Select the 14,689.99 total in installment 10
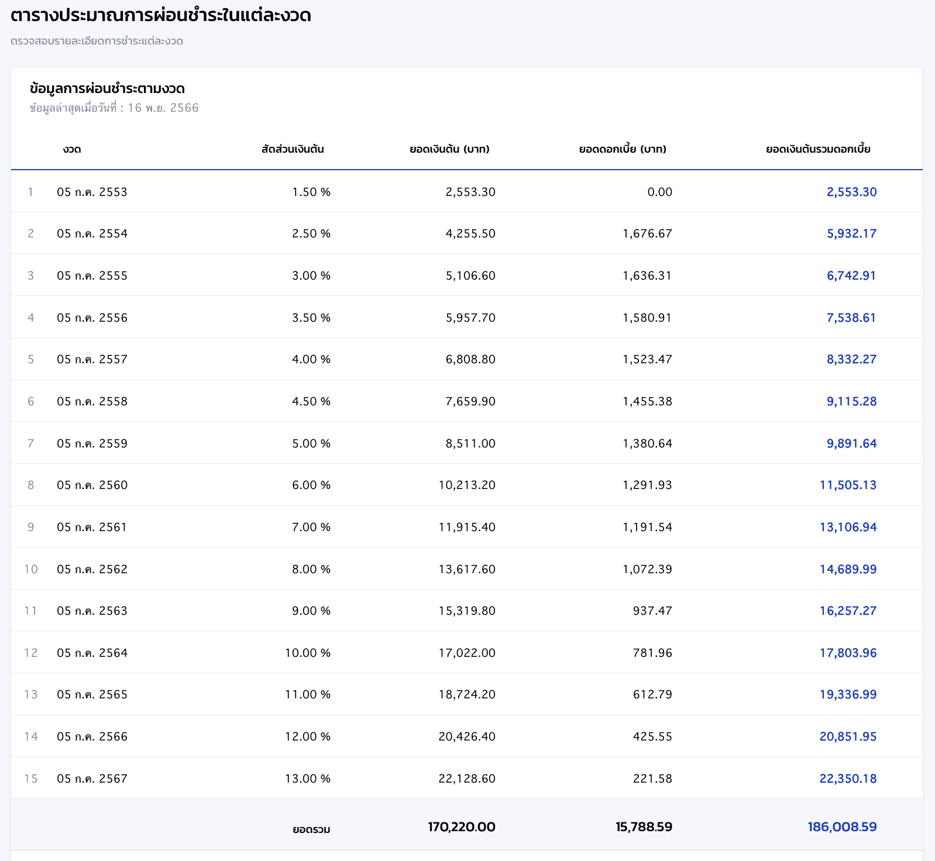This screenshot has height=861, width=935. [848, 569]
